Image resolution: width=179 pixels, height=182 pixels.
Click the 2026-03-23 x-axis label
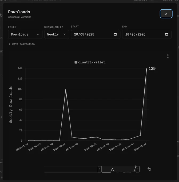coord(90,147)
